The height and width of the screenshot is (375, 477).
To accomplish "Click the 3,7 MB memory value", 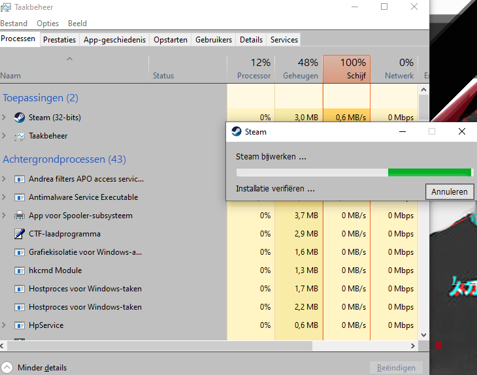I will 306,216.
